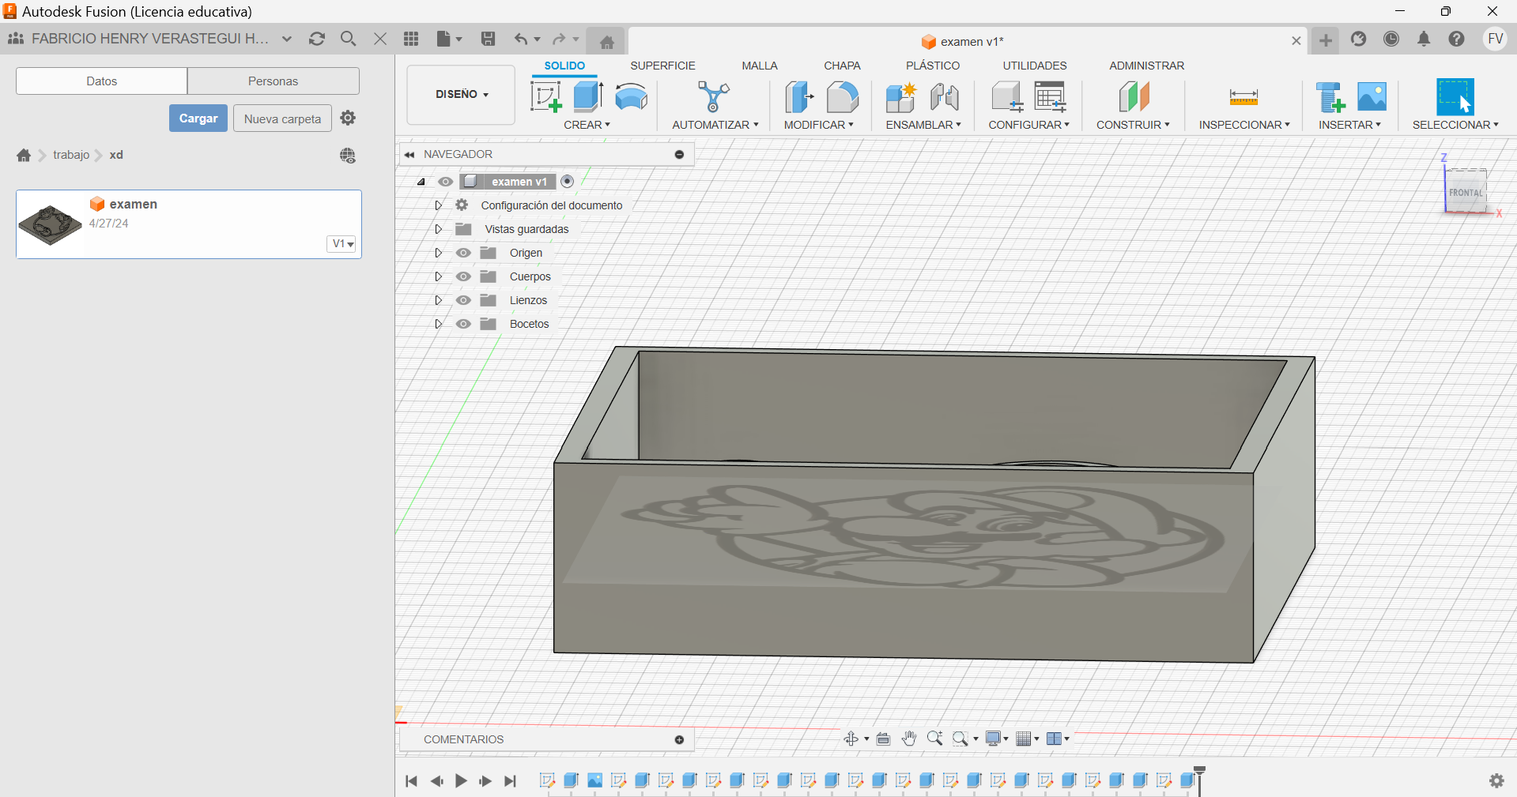Switch to the MALLA tab
The image size is (1517, 797).
tap(759, 66)
